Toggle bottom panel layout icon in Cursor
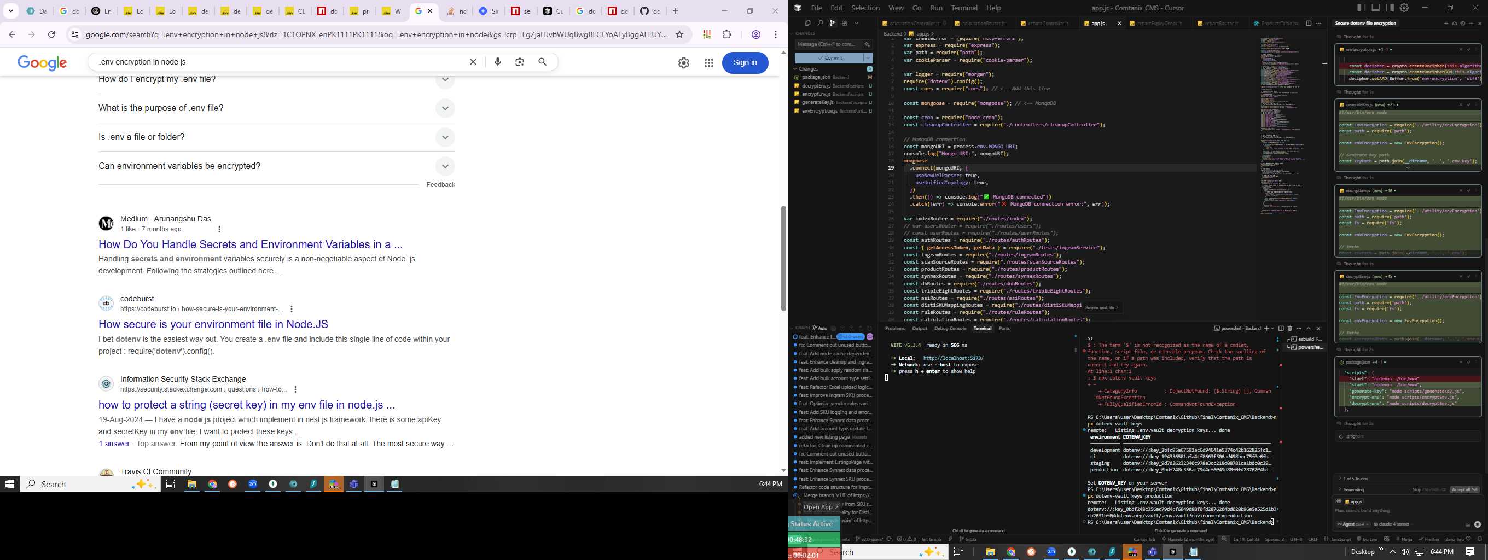Viewport: 1488px width, 560px height. (1375, 8)
